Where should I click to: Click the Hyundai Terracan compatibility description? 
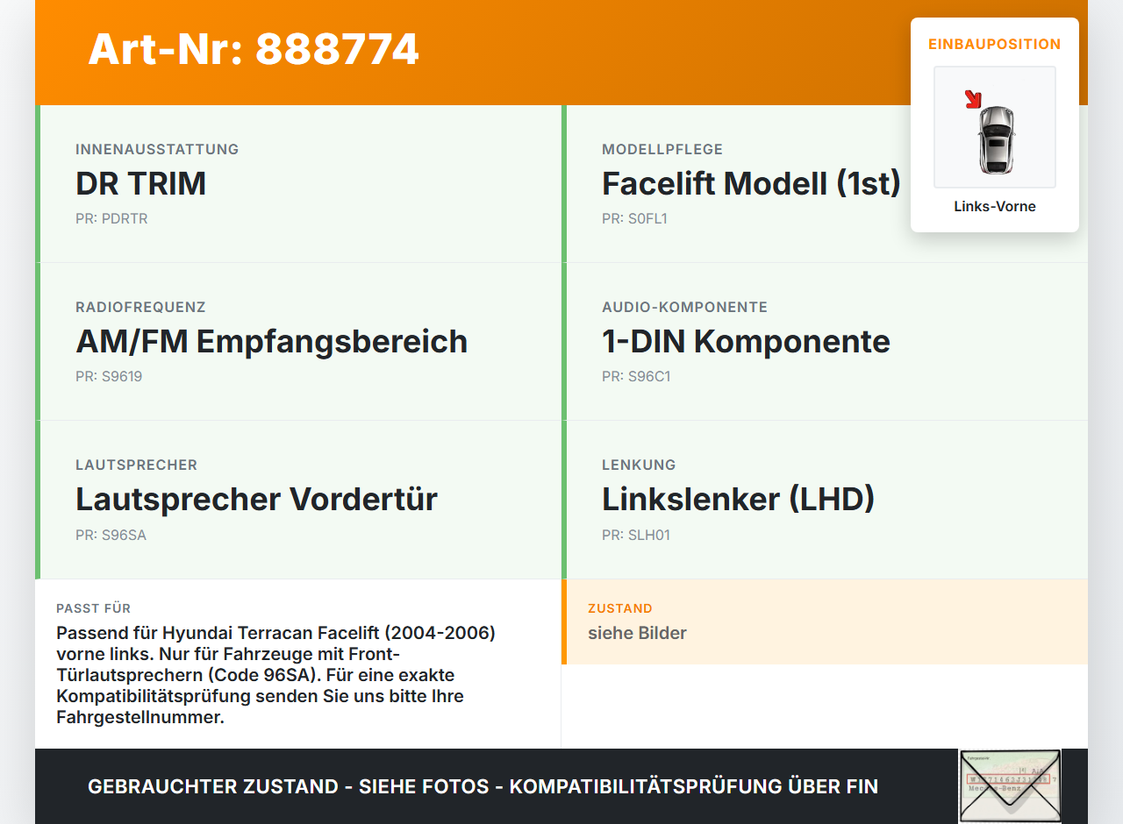[276, 675]
